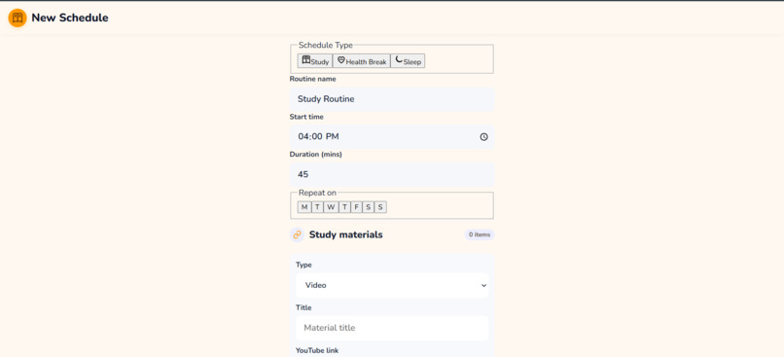
Task: Click the 0 items badge
Action: [x=480, y=234]
